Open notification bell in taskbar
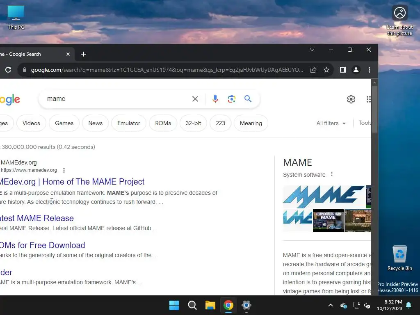420x315 pixels. click(x=409, y=305)
